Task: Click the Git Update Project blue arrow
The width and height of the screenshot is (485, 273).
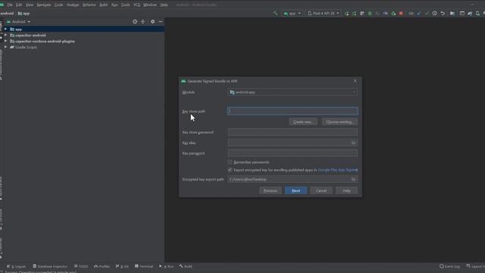Action: 419,14
